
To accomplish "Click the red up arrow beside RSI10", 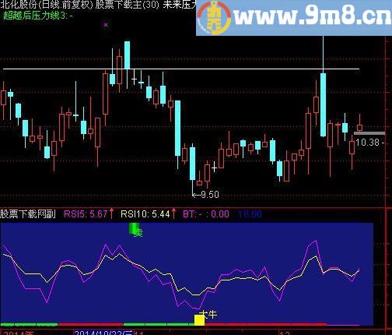I will click(x=173, y=213).
